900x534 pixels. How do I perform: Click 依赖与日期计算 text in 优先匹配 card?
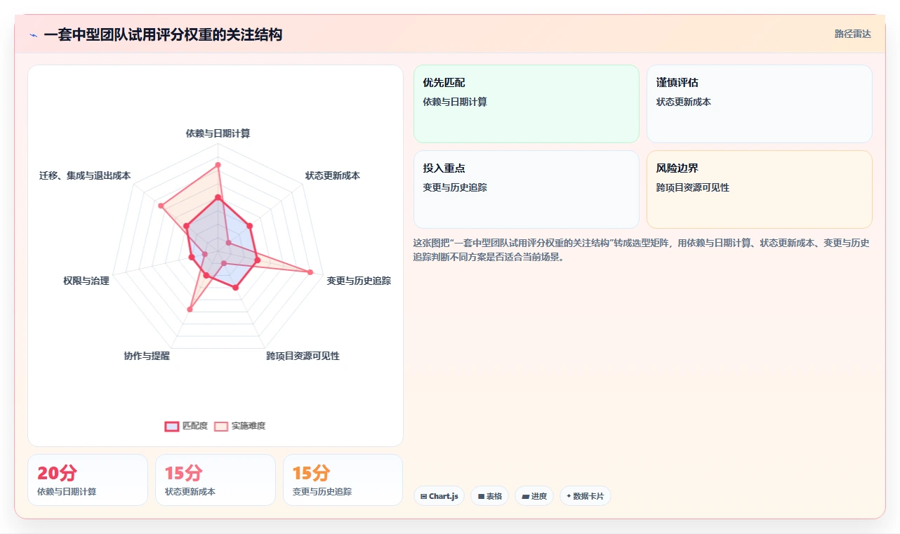pyautogui.click(x=455, y=102)
